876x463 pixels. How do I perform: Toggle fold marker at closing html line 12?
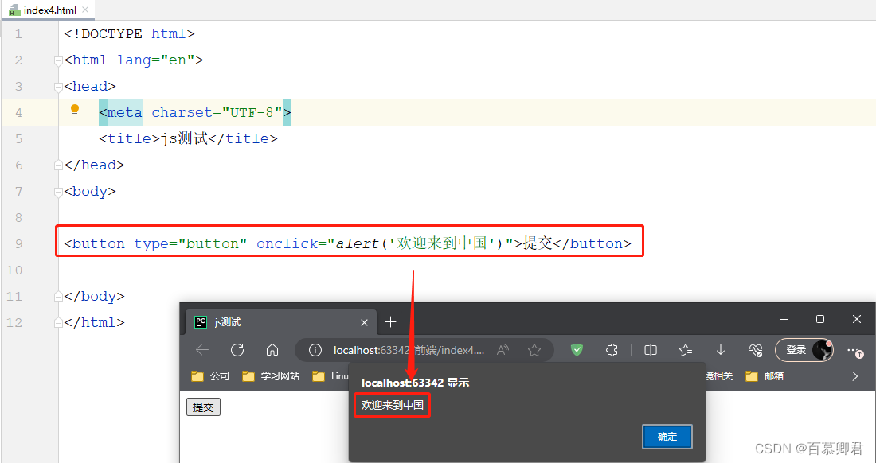click(x=58, y=322)
